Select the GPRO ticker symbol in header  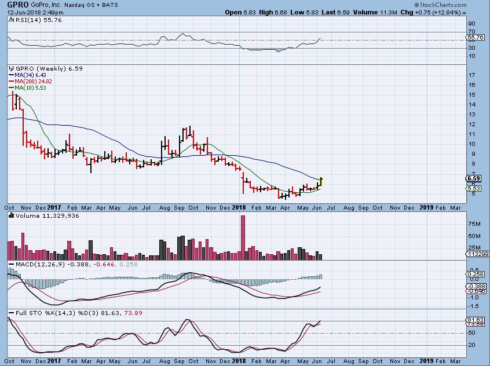18,5
